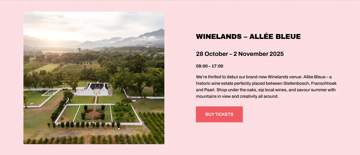This screenshot has width=360, height=155.
Task: Select the Winelands – Allée Bleue heading
Action: (x=248, y=36)
